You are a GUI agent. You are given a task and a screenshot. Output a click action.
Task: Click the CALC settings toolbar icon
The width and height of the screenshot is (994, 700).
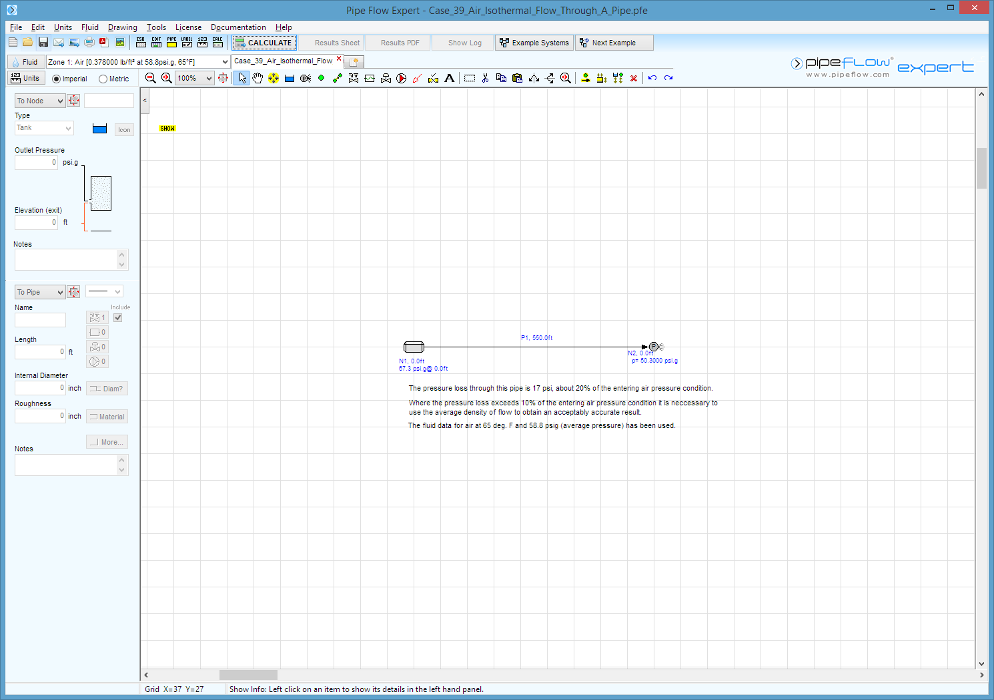217,43
